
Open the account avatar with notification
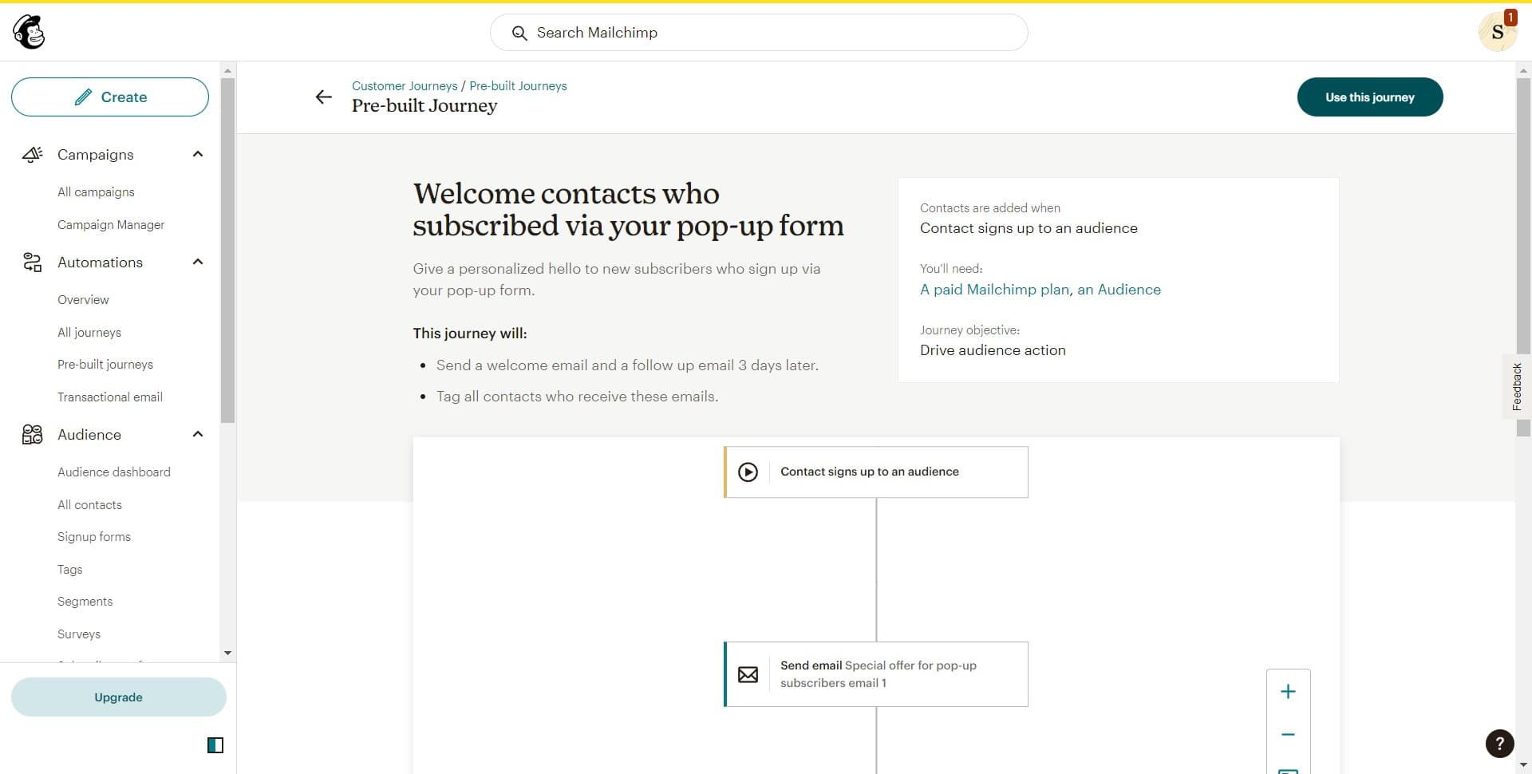(x=1497, y=32)
